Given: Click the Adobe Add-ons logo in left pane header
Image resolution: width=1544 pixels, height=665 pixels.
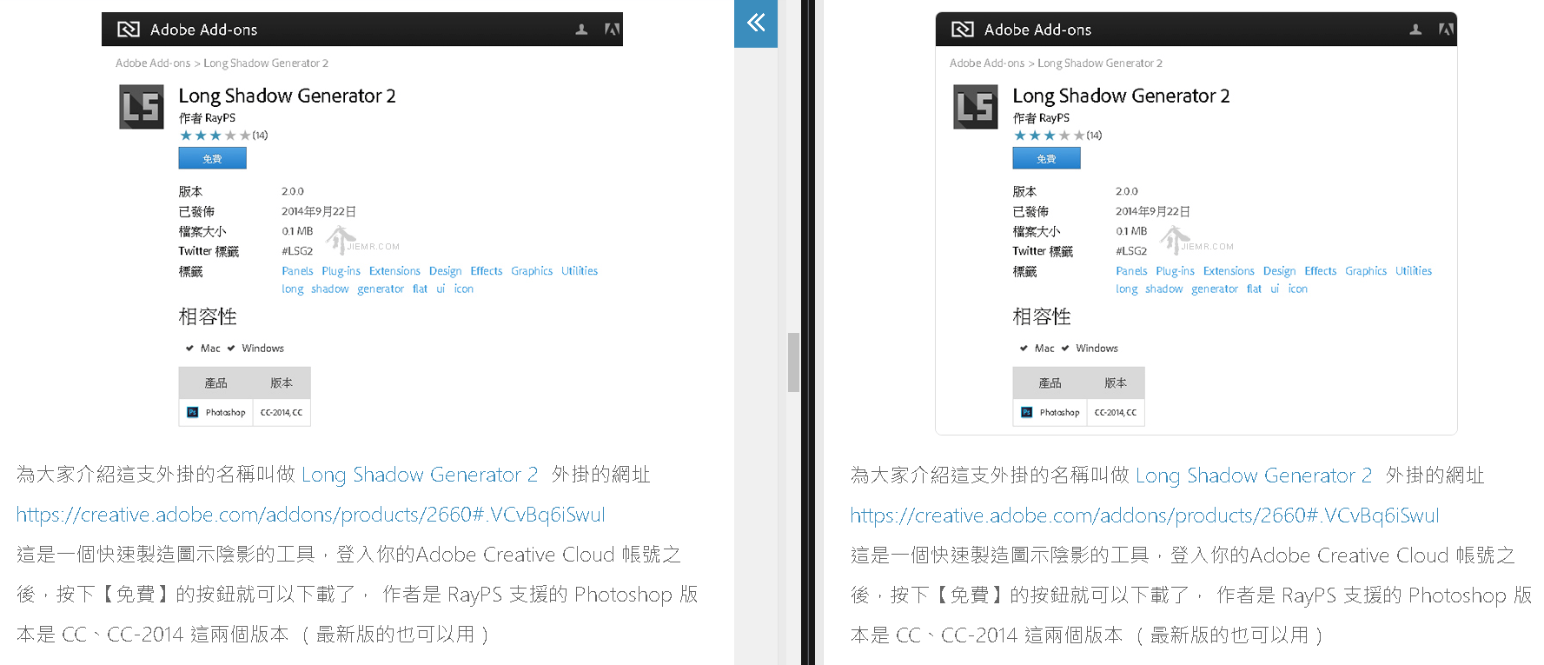Looking at the screenshot, I should tap(129, 30).
